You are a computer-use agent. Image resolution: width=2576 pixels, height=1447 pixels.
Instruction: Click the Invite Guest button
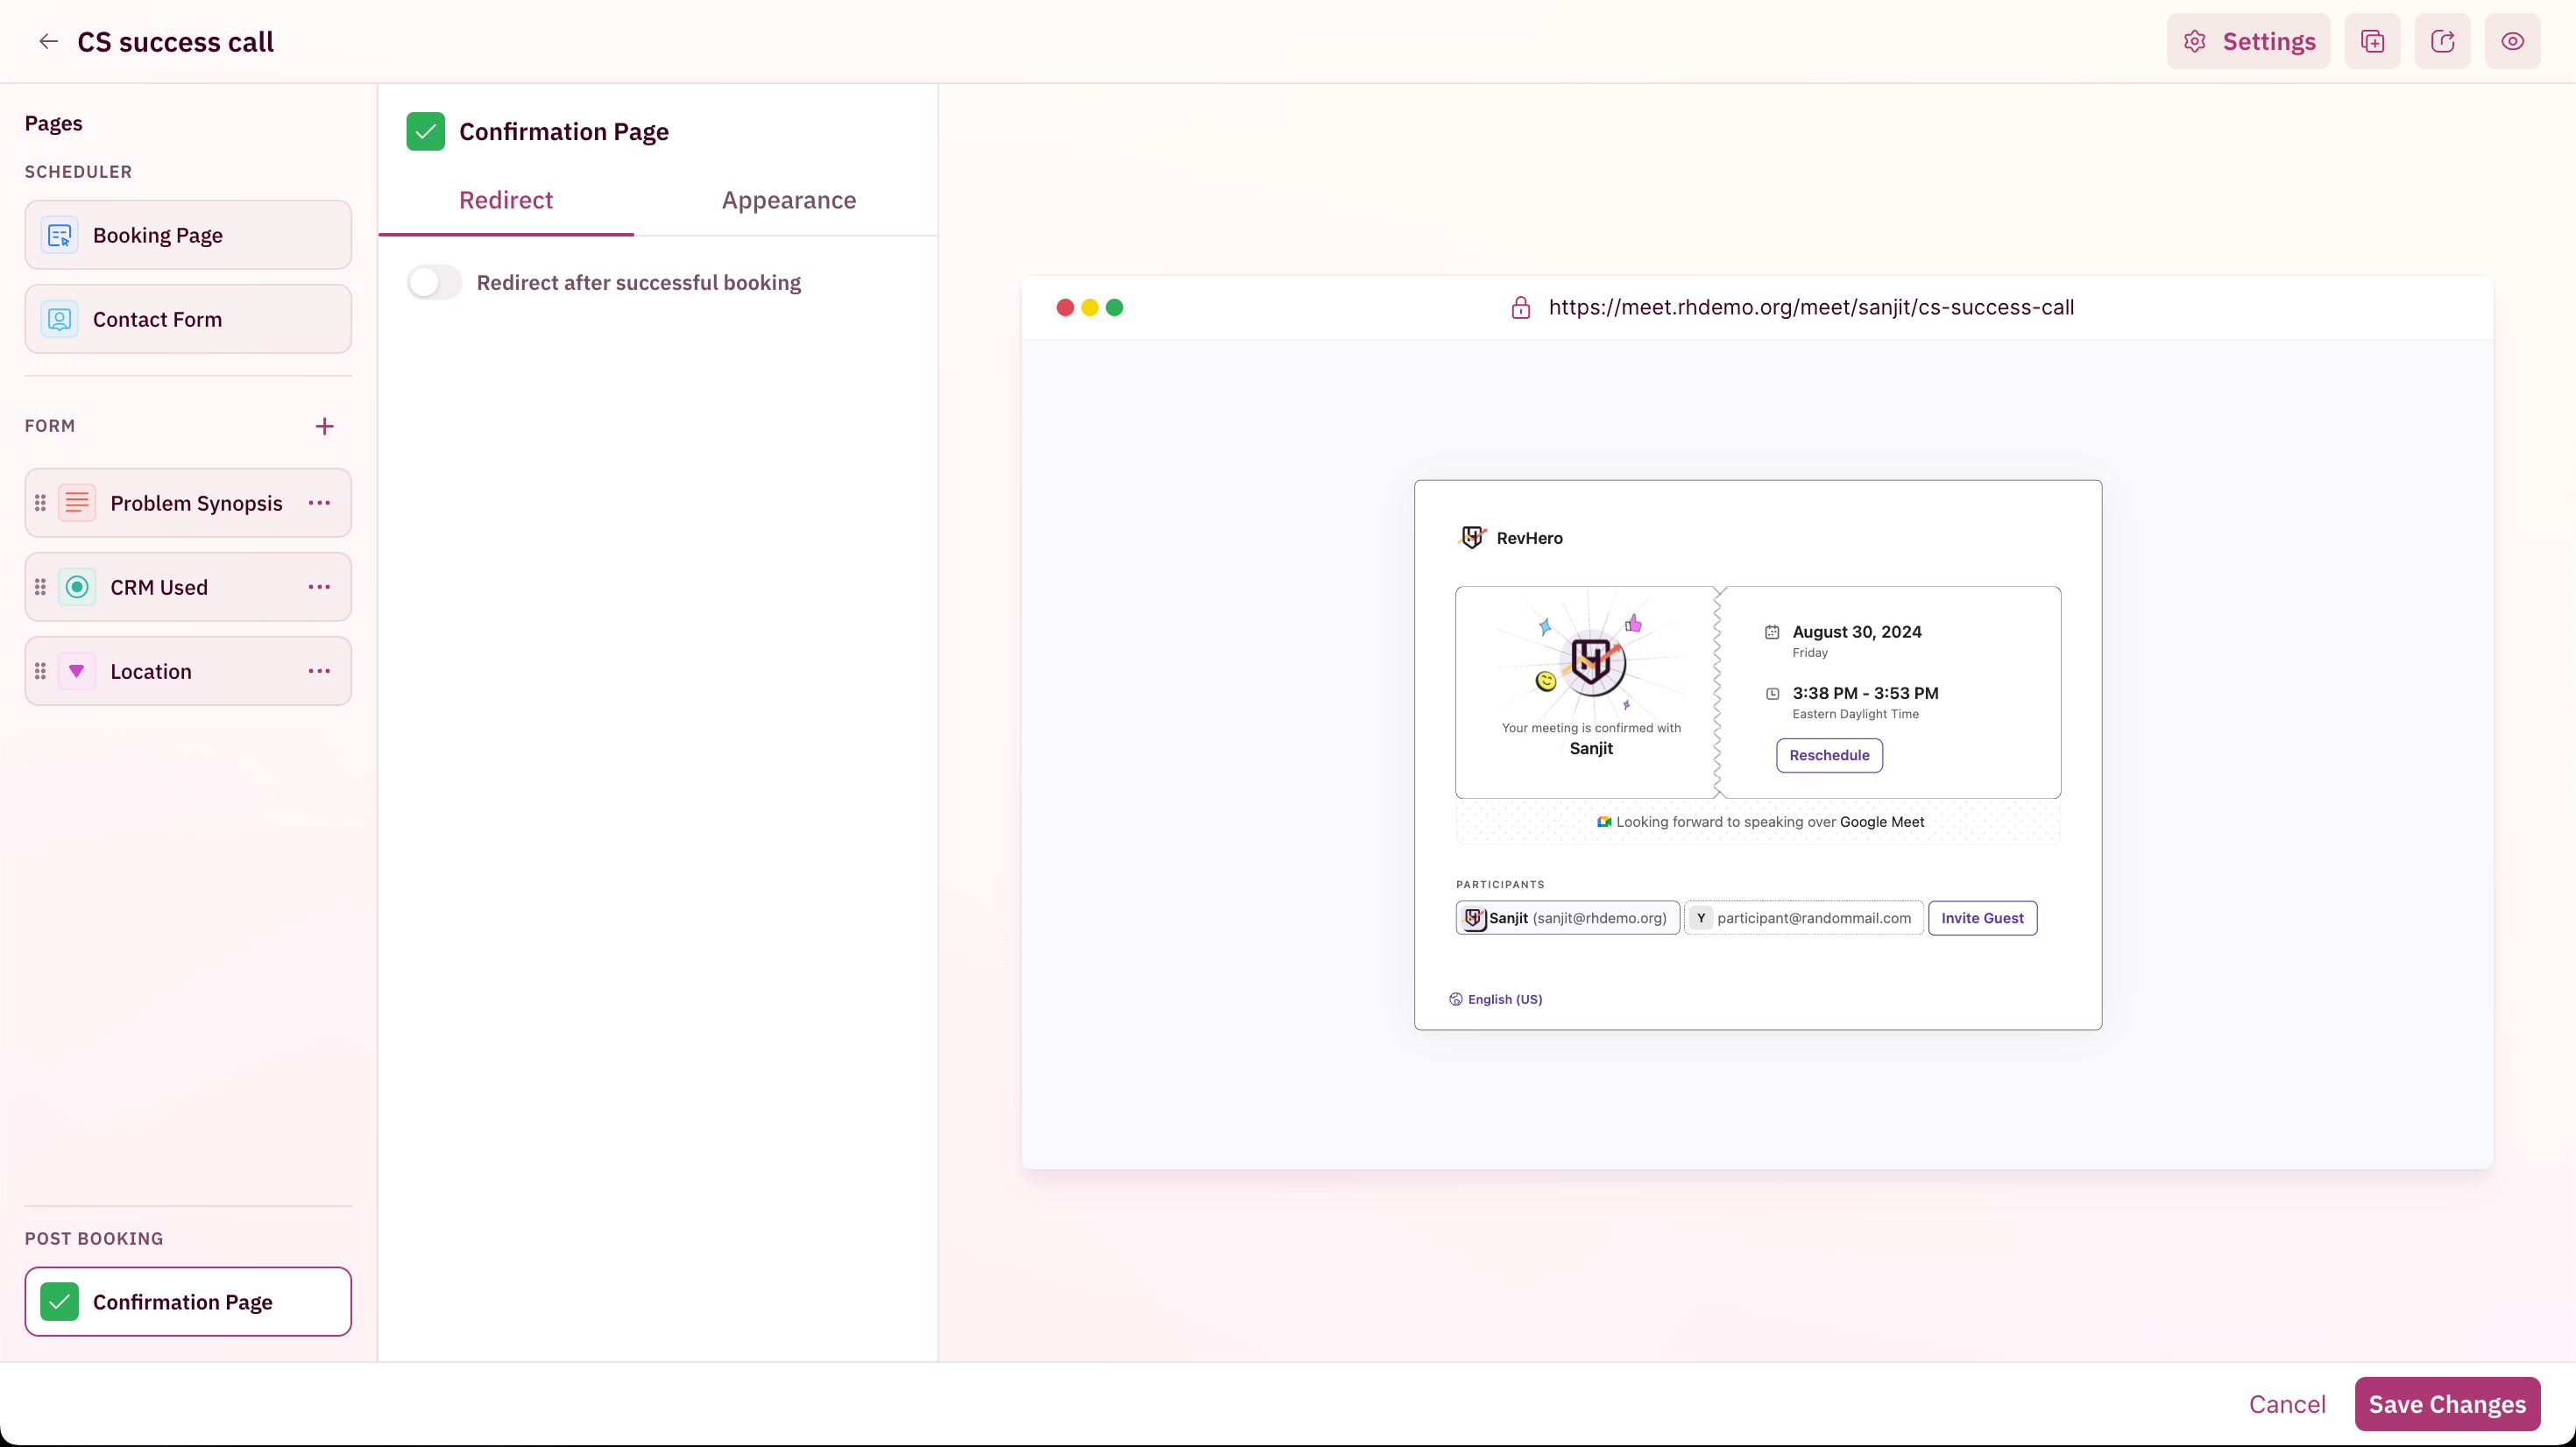click(x=1982, y=918)
